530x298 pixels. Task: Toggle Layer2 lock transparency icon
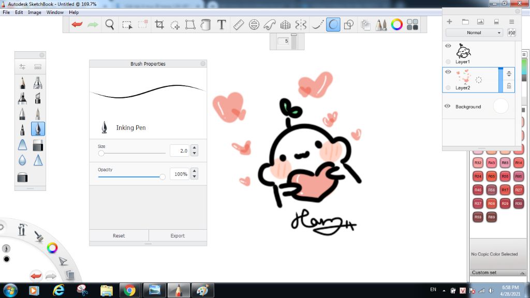tap(509, 86)
